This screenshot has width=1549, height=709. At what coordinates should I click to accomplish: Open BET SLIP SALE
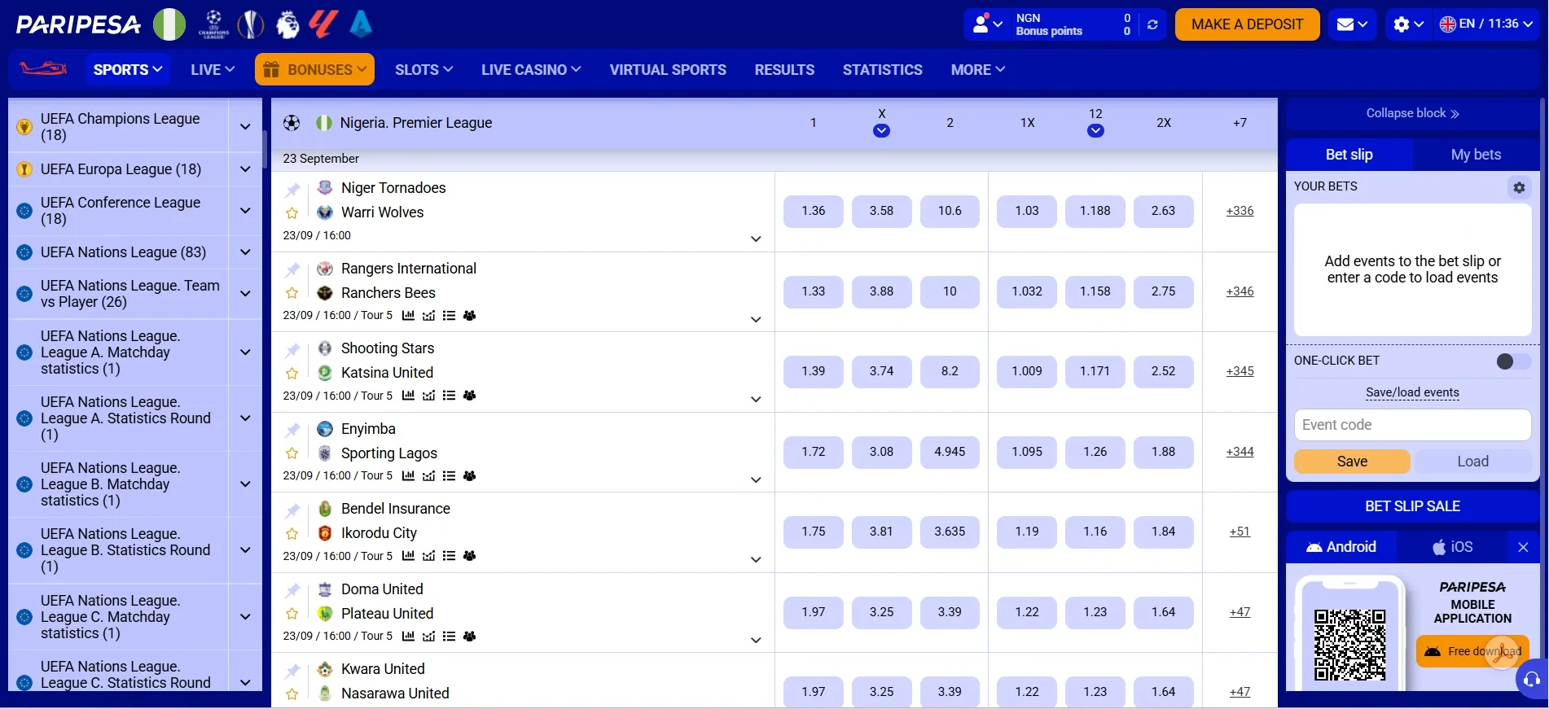coord(1412,506)
